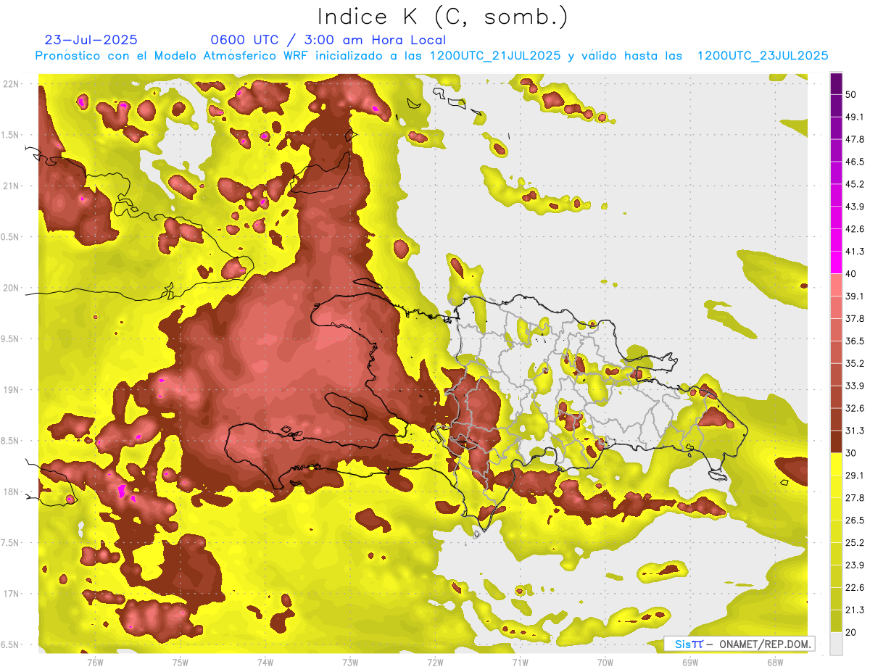Click the color scale label "40"
This screenshot has width=870, height=672.
pos(852,273)
